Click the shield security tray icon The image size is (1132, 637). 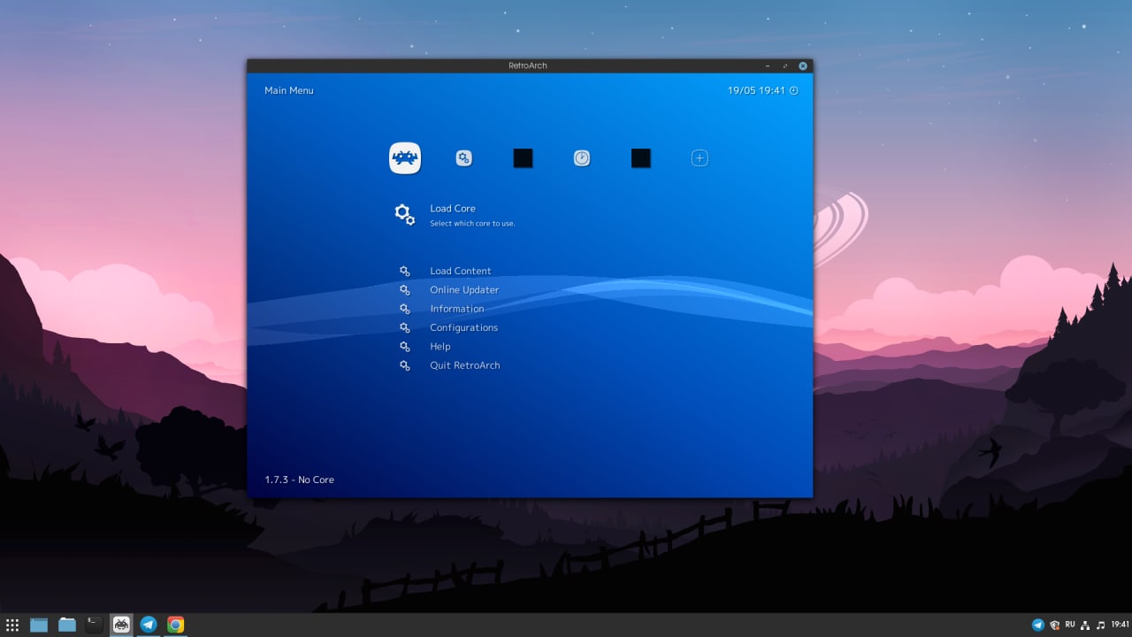[1054, 625]
